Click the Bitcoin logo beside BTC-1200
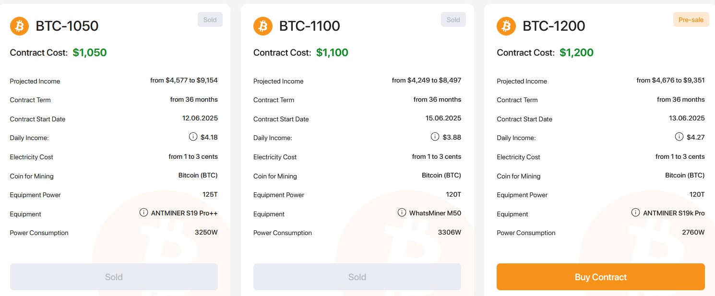The height and width of the screenshot is (296, 715). (x=506, y=26)
